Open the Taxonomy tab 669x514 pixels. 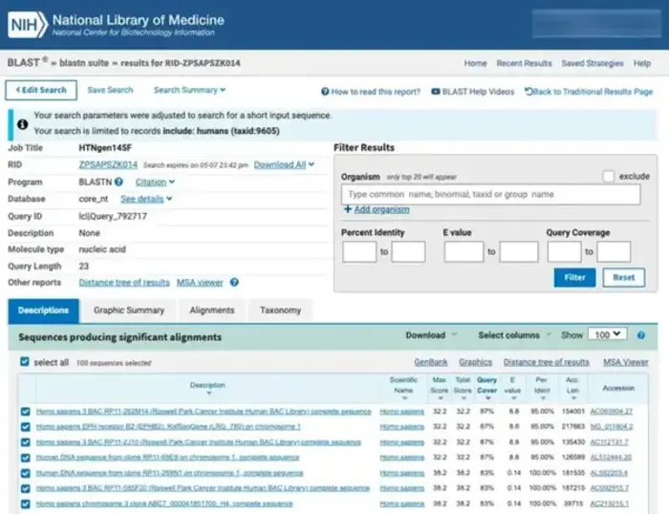coord(280,311)
